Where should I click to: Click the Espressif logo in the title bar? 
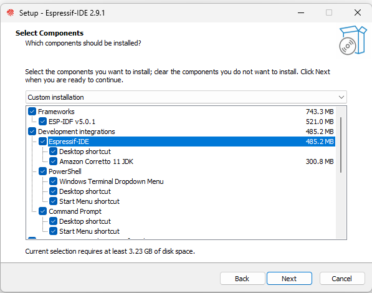11,12
